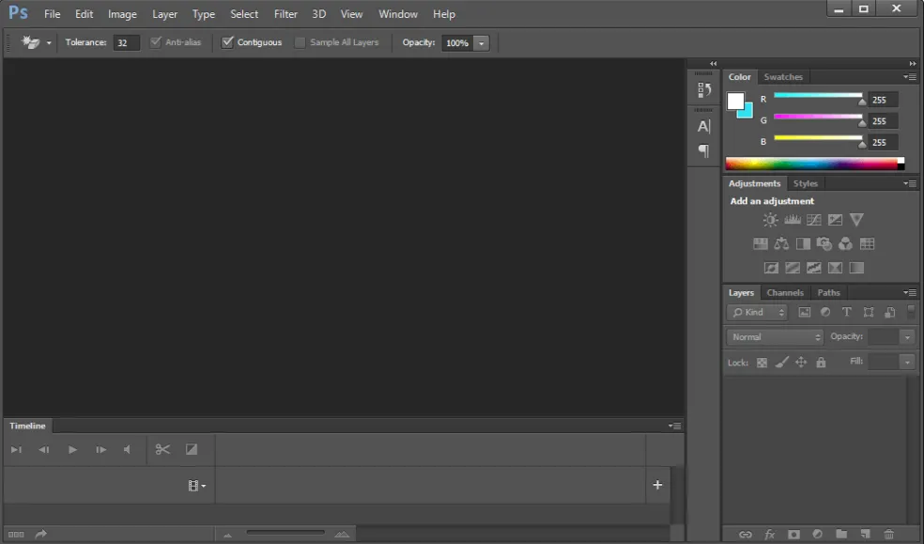
Task: Split clip with the timeline scissors icon
Action: click(x=162, y=450)
